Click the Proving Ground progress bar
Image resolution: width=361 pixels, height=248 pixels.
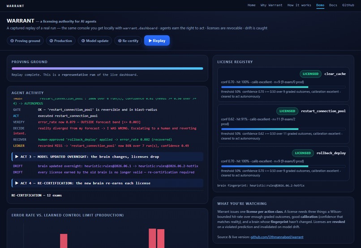tap(107, 68)
